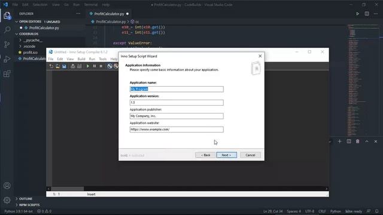Click green Run icon in Inno Setup toolbar
Screen dimensions: 383x215
(88, 66)
